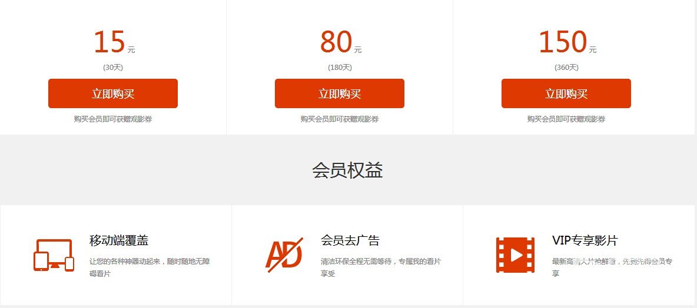Select the 150元 price text

566,43
